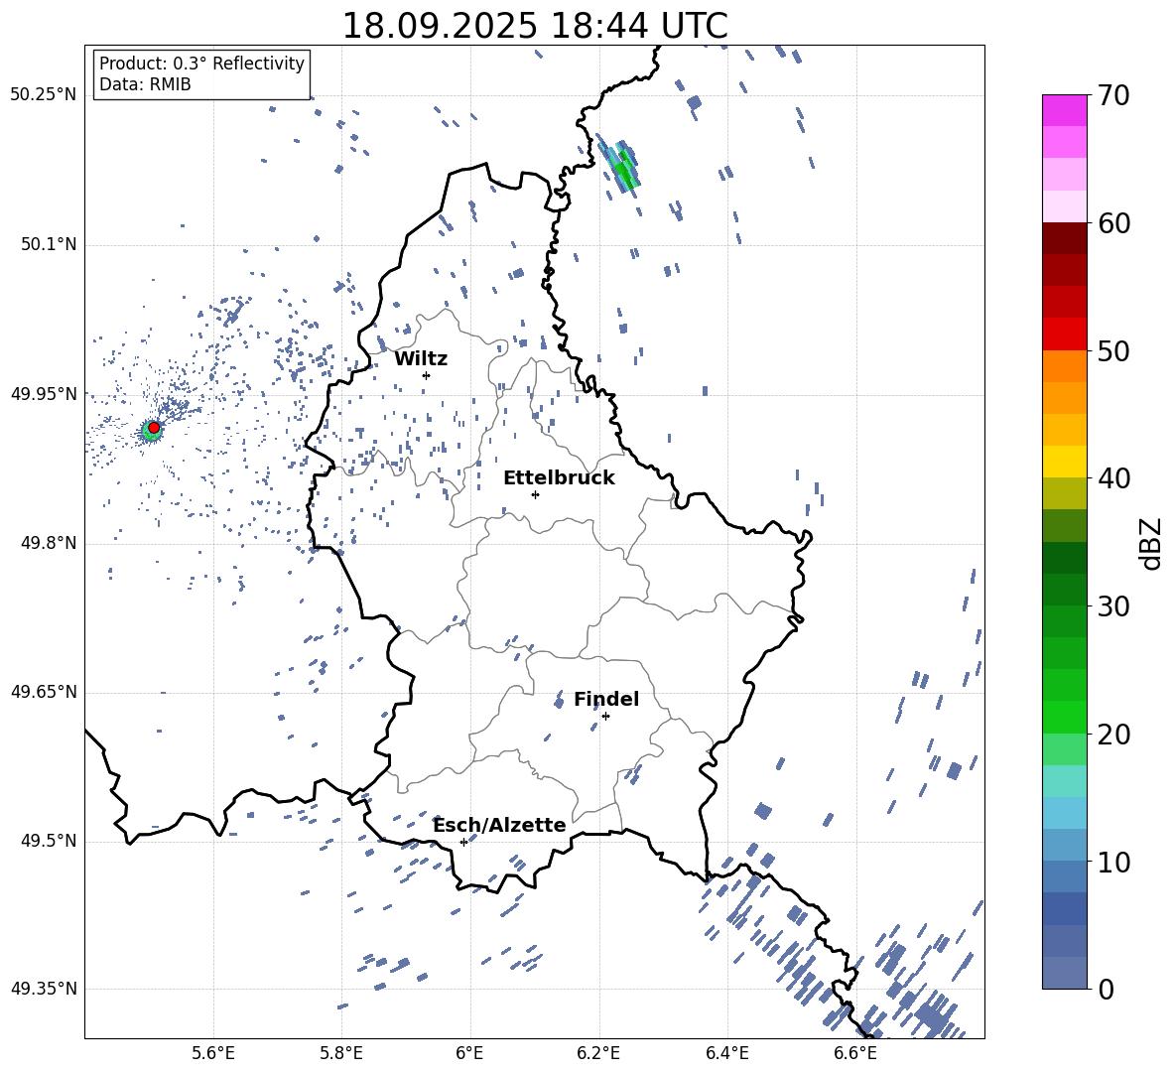Click the colorbar tick label 70
This screenshot has height=1073, width=1175.
point(1112,95)
